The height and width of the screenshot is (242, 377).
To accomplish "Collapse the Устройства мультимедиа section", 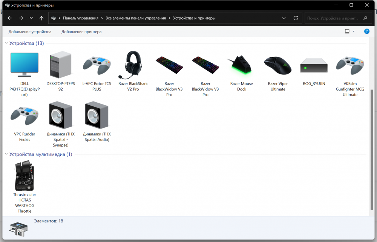I will (x=6, y=154).
